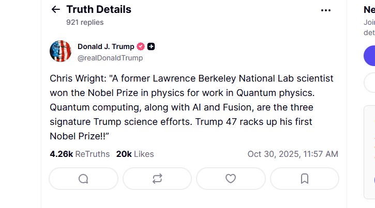
Task: Click the cut-off sidebar heading at top right
Action: pos(369,9)
